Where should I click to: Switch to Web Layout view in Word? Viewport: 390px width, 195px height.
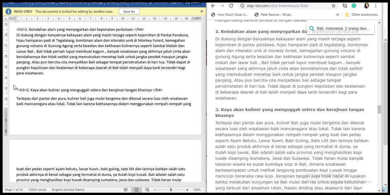coord(147,190)
